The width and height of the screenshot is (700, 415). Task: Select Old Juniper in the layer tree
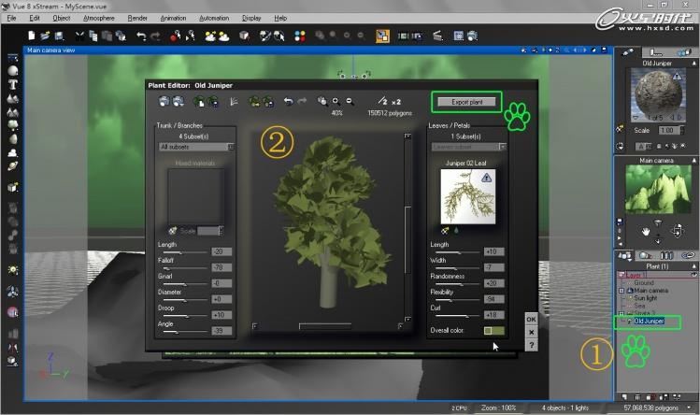click(x=649, y=322)
